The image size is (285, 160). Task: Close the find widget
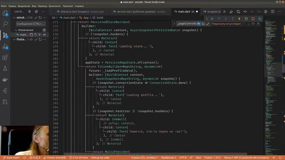[258, 24]
